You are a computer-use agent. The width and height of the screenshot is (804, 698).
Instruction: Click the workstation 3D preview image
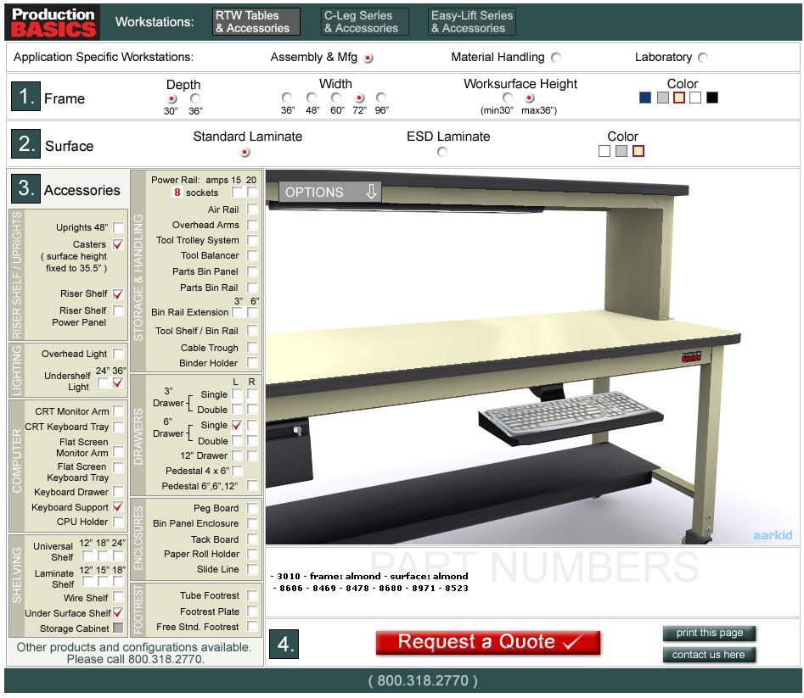531,357
